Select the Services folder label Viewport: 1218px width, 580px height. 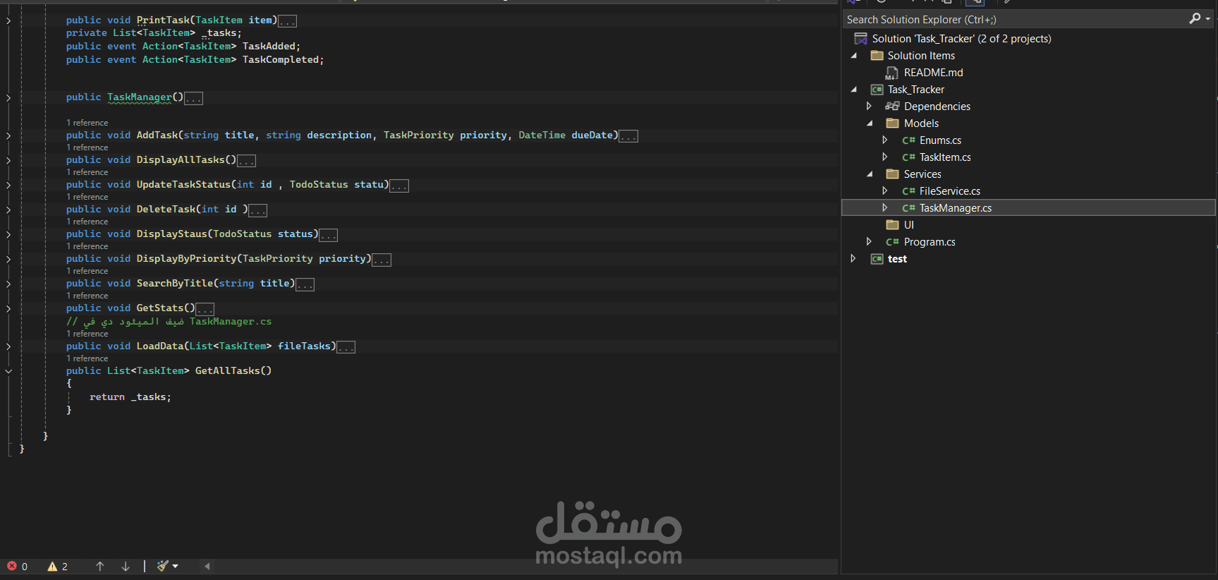(922, 174)
